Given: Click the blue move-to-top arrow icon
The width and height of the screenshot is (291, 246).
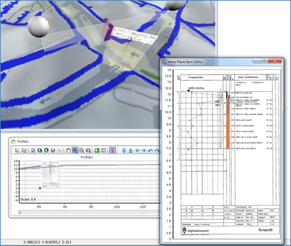Looking at the screenshot, I should pos(124,150).
